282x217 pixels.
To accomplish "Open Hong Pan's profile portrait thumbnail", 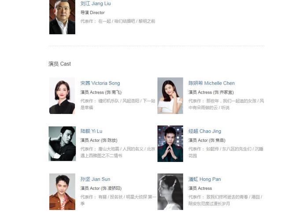I will [x=171, y=191].
